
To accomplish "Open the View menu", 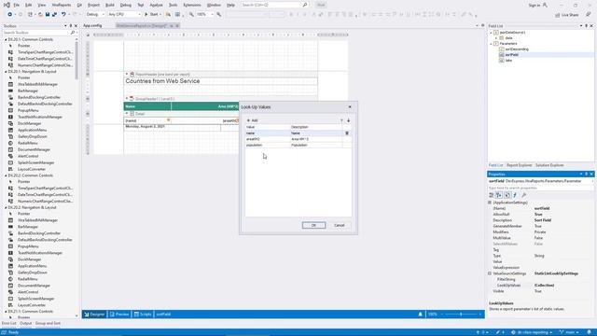I will click(41, 5).
